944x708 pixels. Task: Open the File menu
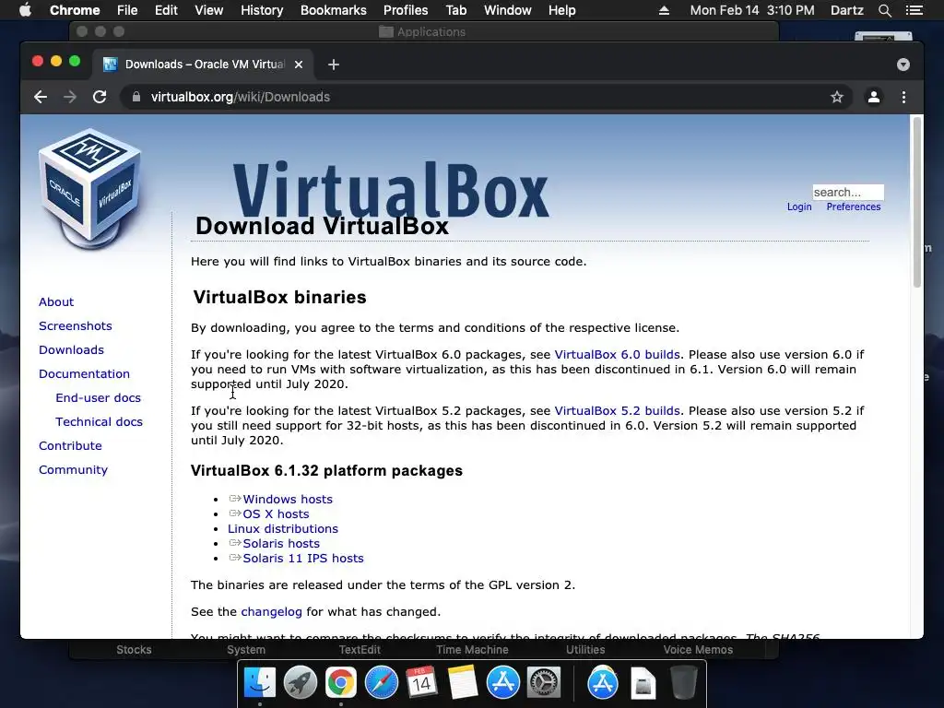(x=127, y=10)
